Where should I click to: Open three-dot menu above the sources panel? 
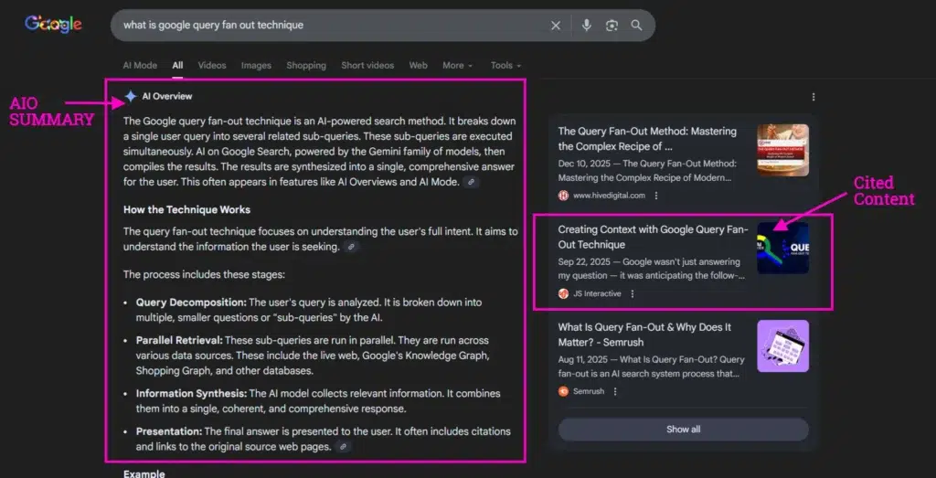(x=814, y=97)
